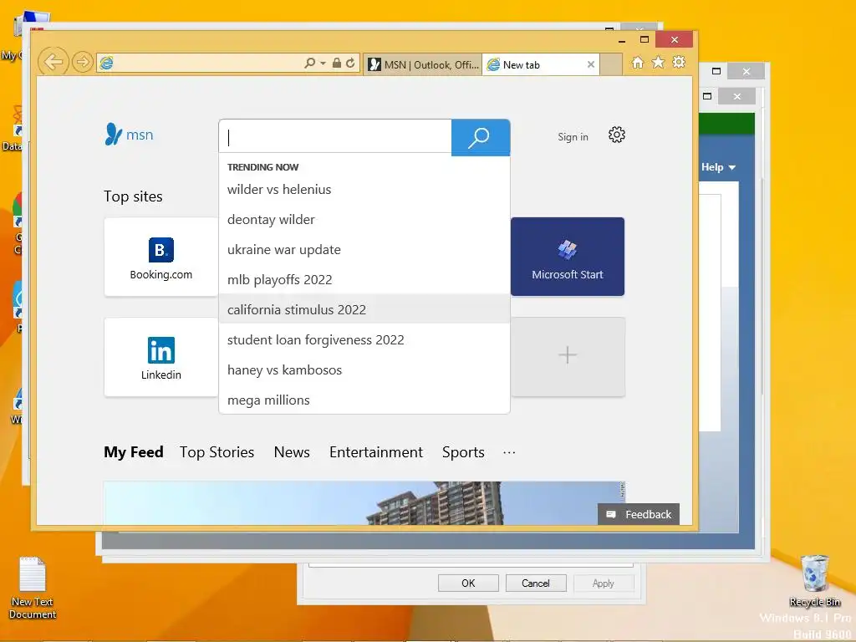Show more feed categories via ellipsis
This screenshot has width=856, height=642.
pos(509,452)
